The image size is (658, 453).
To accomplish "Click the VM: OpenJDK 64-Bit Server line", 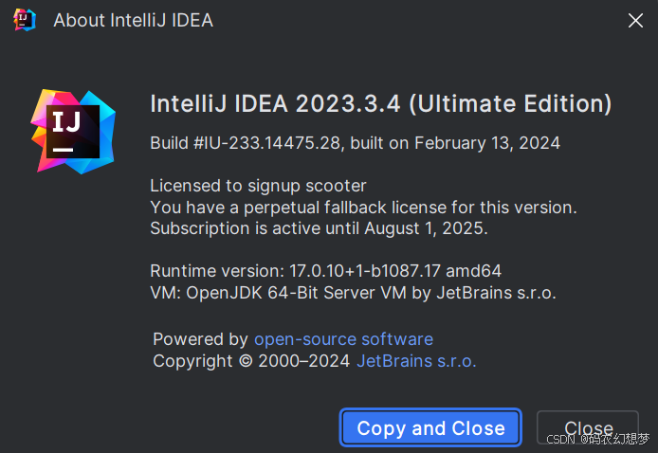I will point(353,293).
